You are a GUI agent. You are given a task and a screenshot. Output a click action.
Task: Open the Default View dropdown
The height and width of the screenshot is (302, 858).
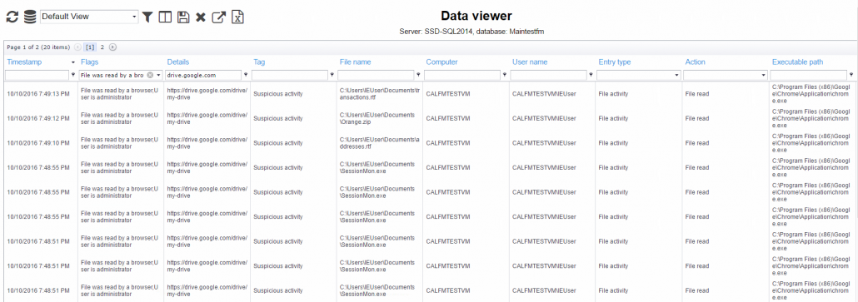(90, 17)
